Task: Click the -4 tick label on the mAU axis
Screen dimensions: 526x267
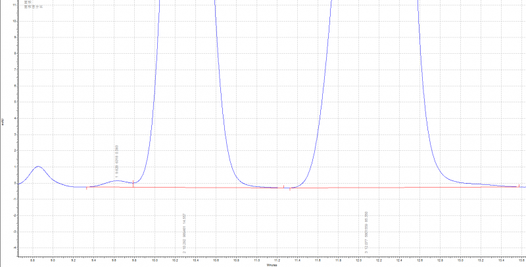Action: [14, 248]
